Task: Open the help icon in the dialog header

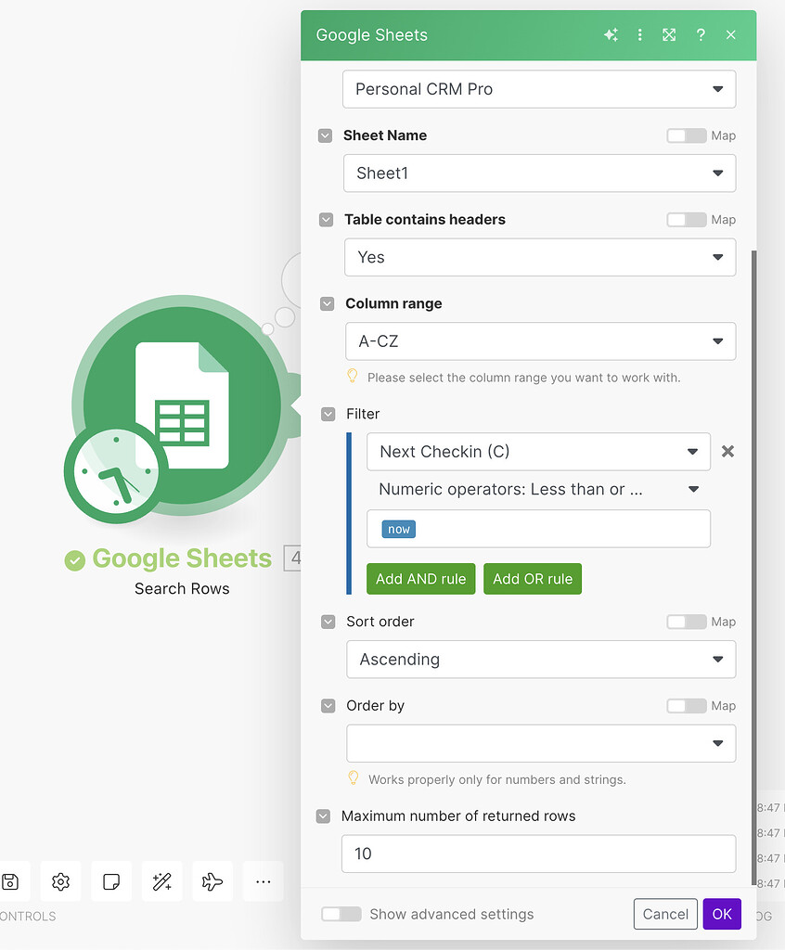Action: (x=701, y=34)
